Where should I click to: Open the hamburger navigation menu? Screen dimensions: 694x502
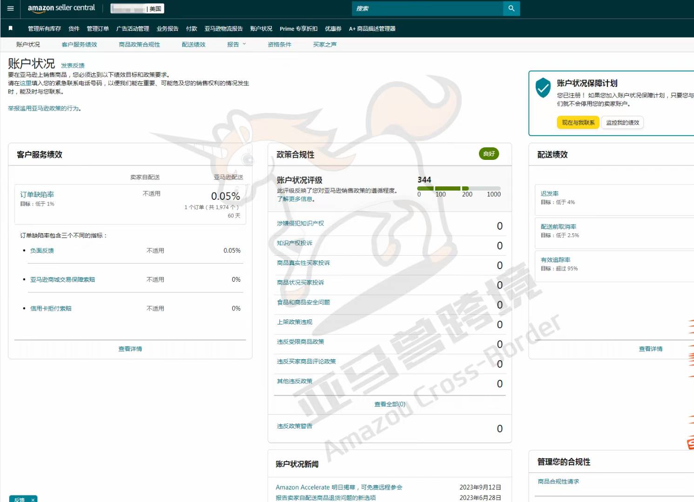[10, 8]
